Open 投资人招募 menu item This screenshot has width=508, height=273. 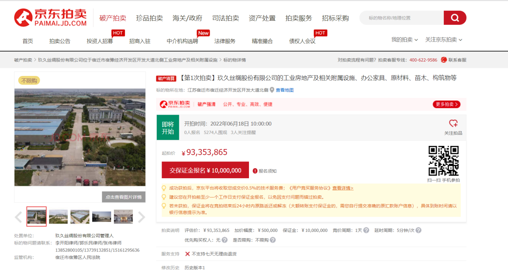pyautogui.click(x=100, y=41)
